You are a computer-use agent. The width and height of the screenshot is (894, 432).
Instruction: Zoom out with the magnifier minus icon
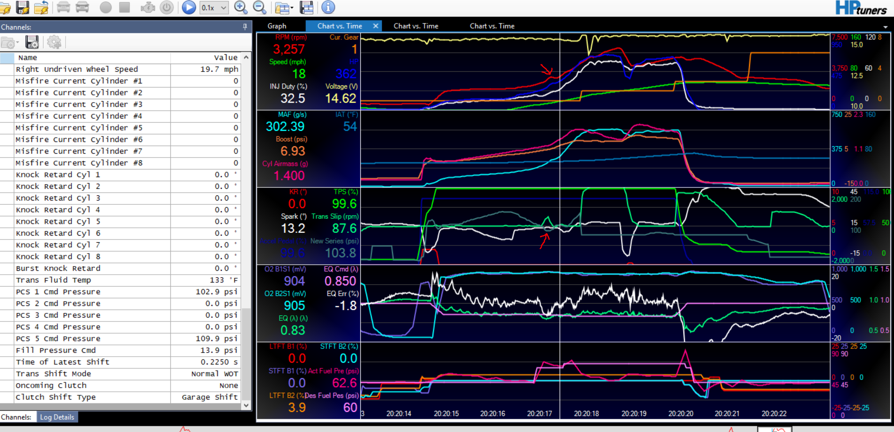point(259,7)
